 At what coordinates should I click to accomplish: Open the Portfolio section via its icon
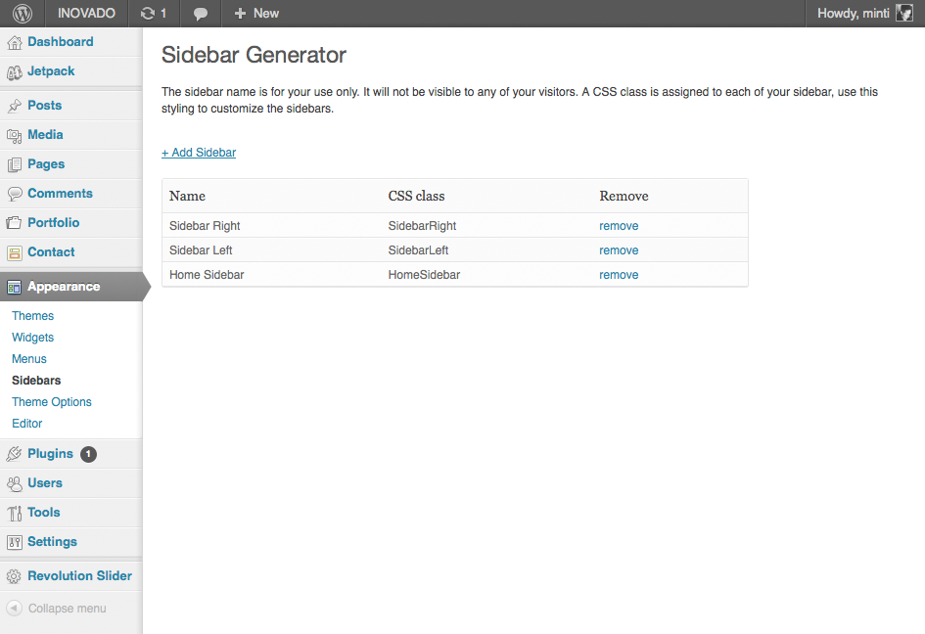16,222
